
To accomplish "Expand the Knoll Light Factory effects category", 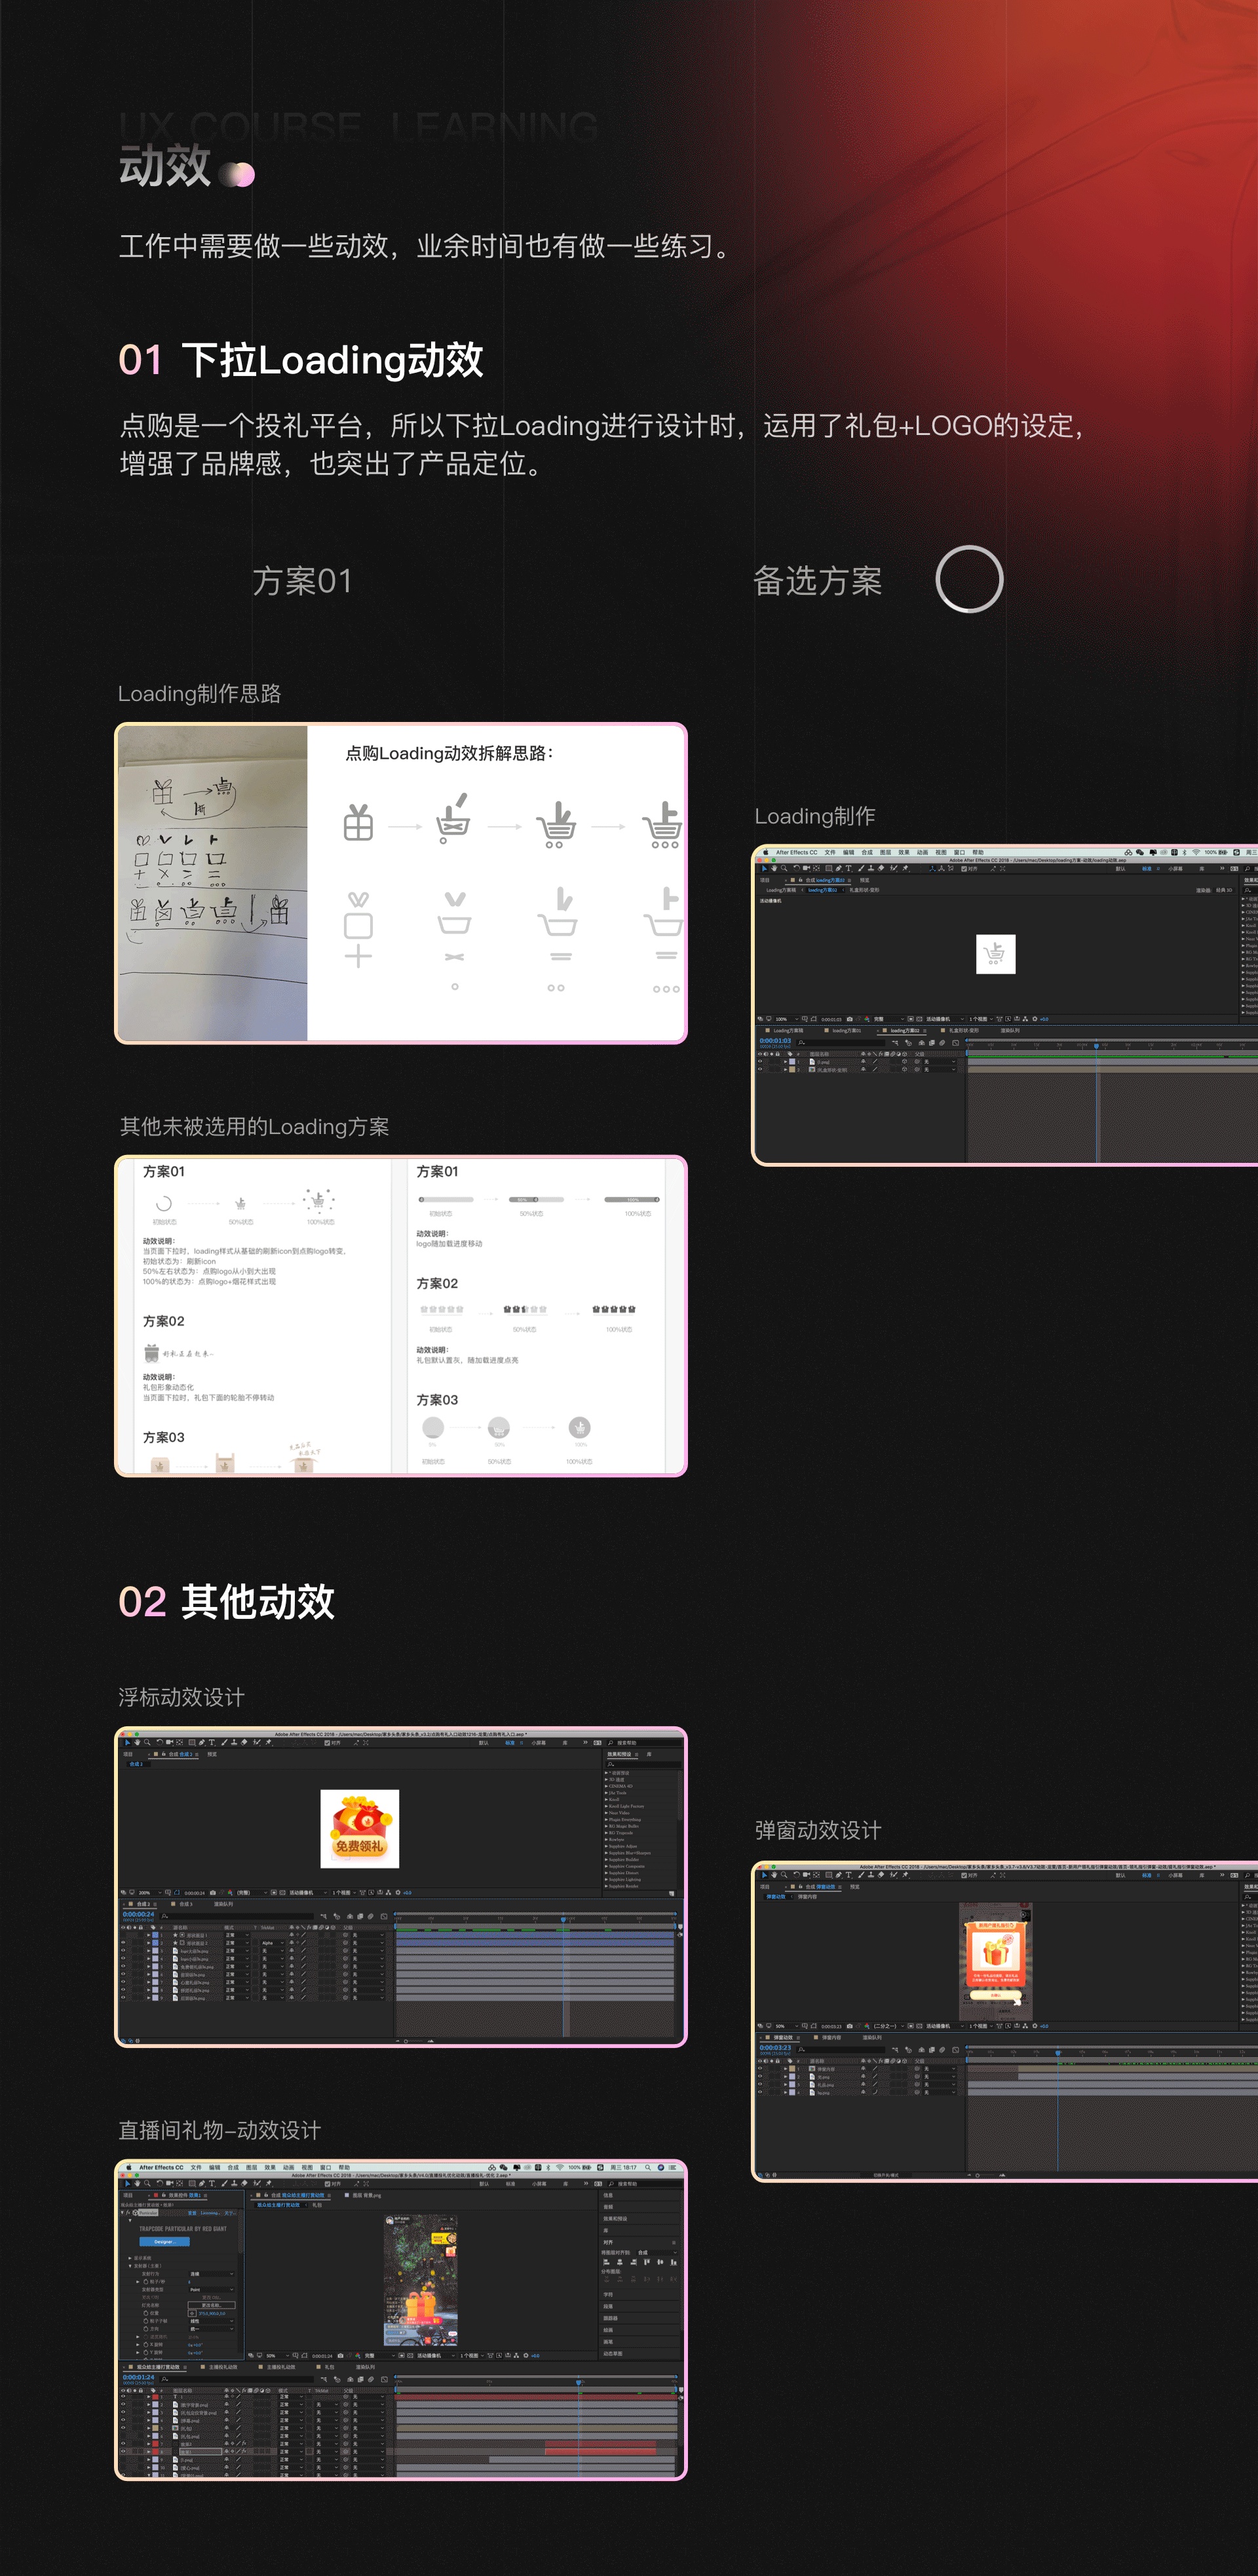I will [x=607, y=1807].
